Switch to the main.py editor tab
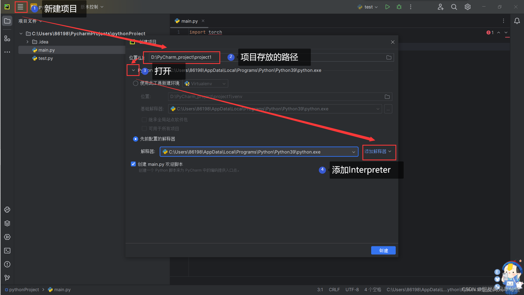This screenshot has height=295, width=524. click(189, 21)
